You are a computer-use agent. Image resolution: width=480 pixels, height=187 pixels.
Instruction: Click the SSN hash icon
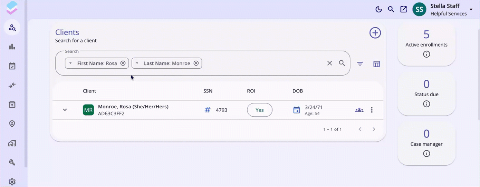(208, 110)
